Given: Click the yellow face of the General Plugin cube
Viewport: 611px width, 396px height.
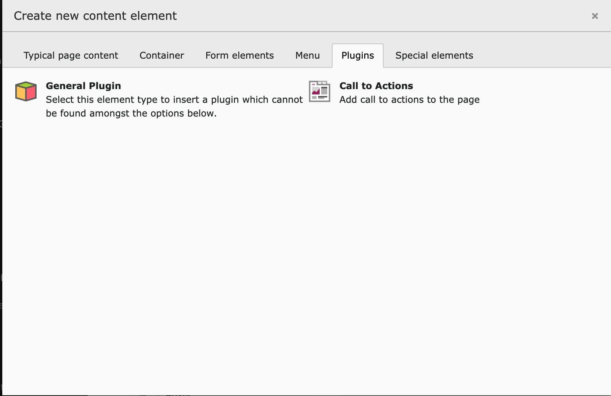Looking at the screenshot, I should 20,93.
